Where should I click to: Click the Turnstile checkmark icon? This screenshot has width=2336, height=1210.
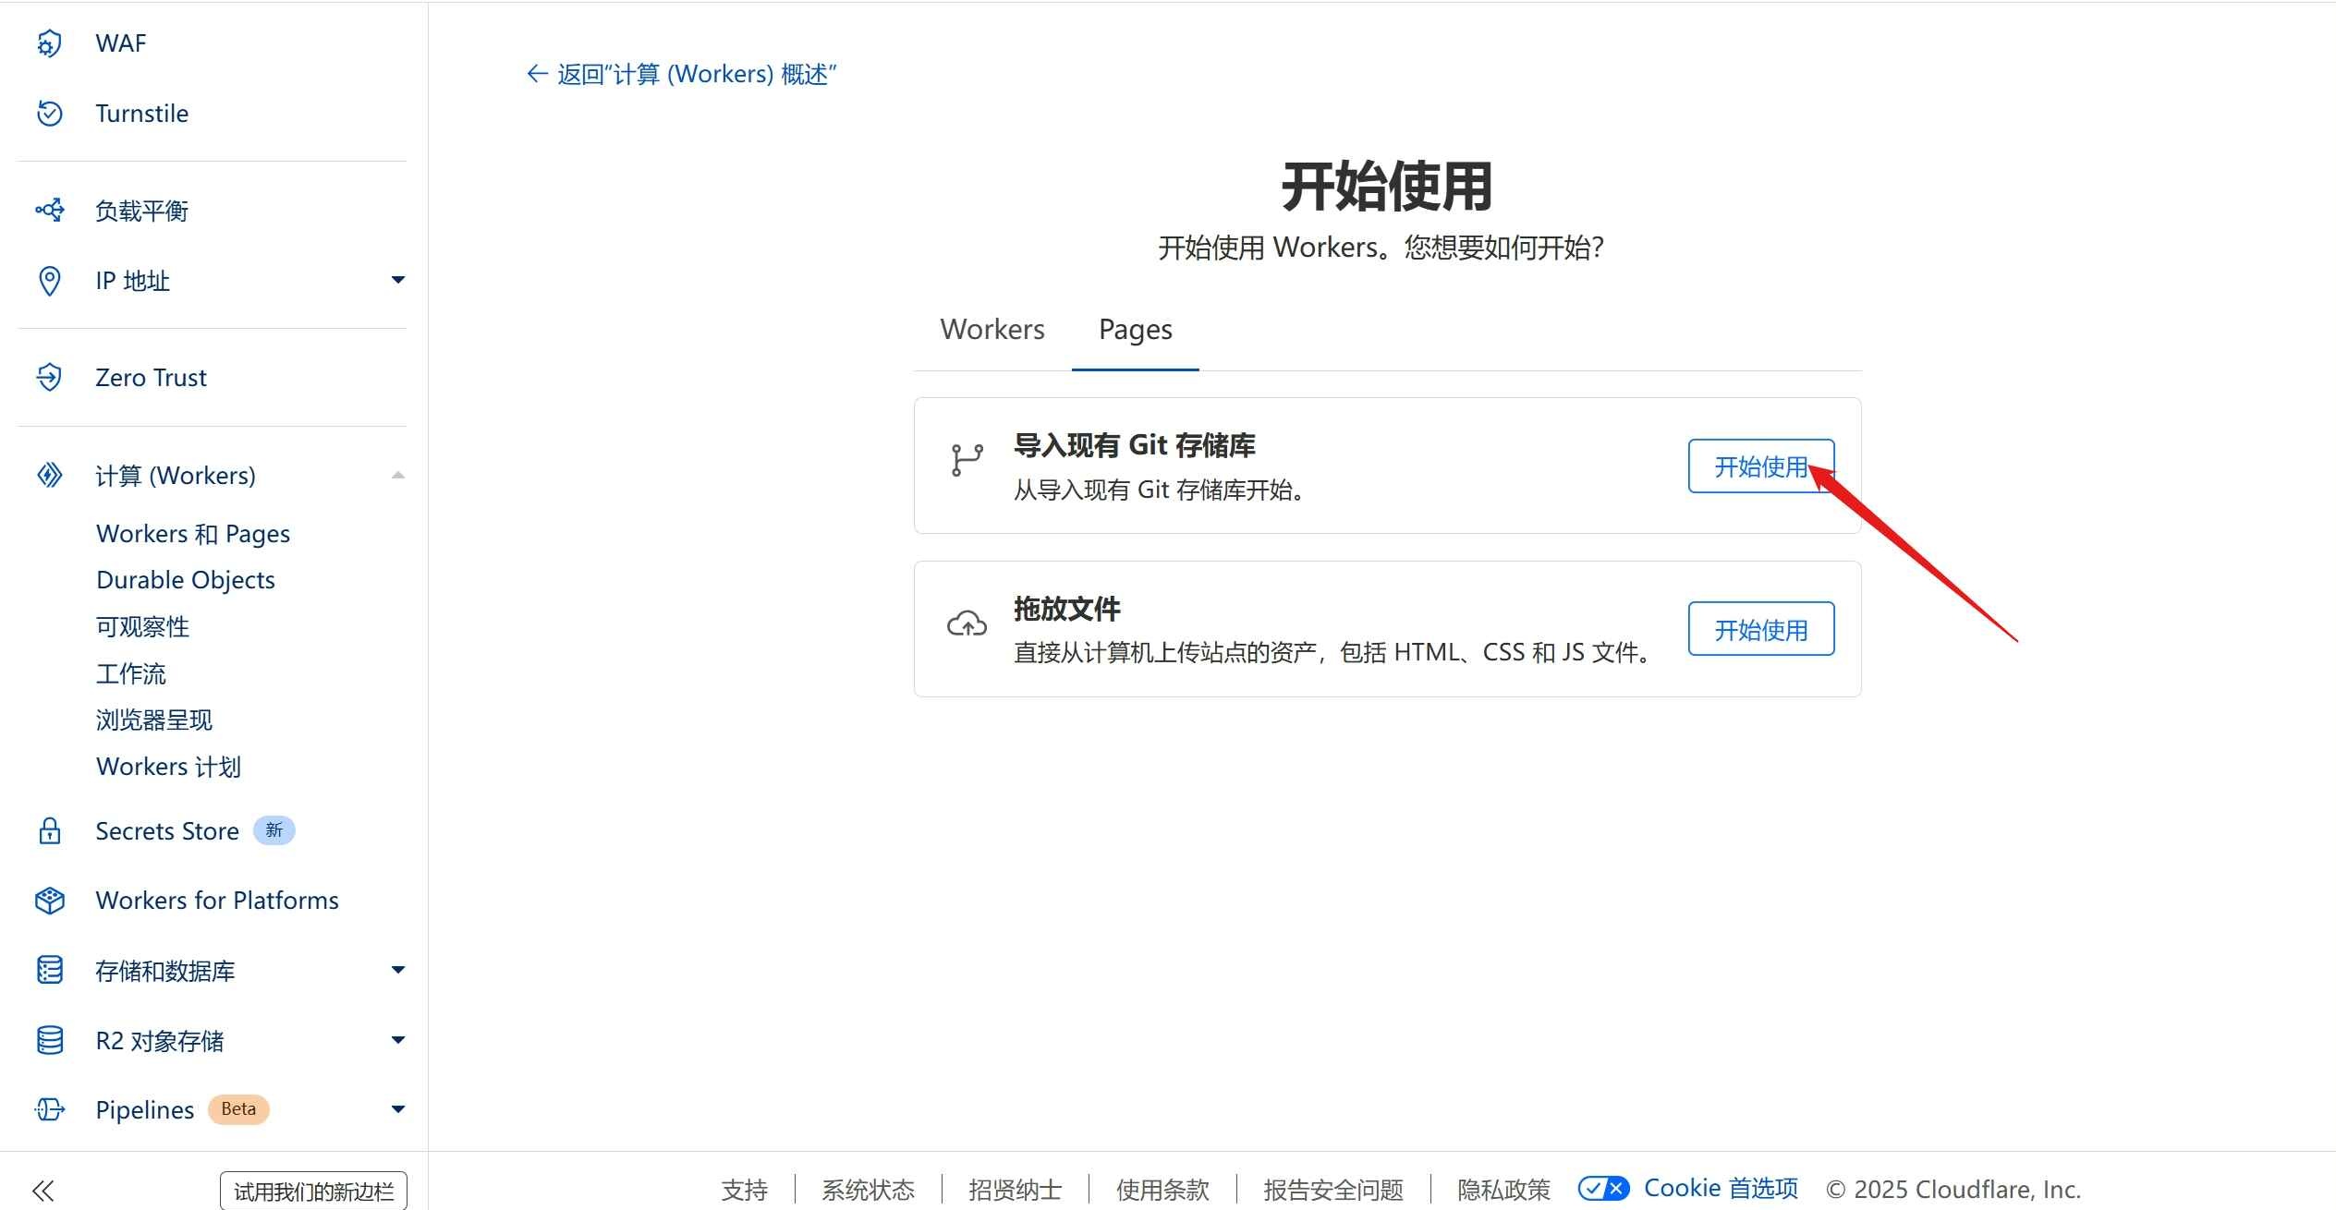click(49, 114)
